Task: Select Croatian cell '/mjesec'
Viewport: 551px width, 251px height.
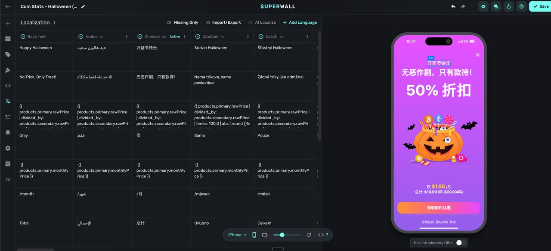Action: (x=222, y=203)
